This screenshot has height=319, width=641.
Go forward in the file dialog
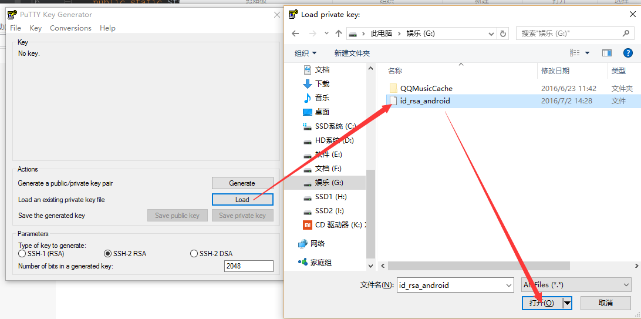313,33
